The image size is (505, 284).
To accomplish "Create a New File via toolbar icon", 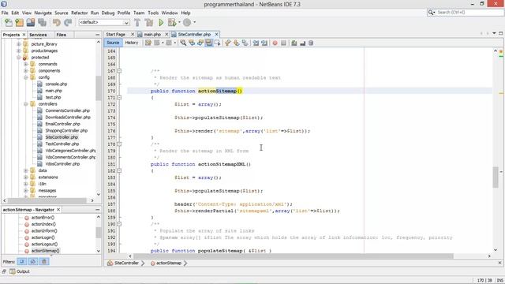I will point(9,23).
